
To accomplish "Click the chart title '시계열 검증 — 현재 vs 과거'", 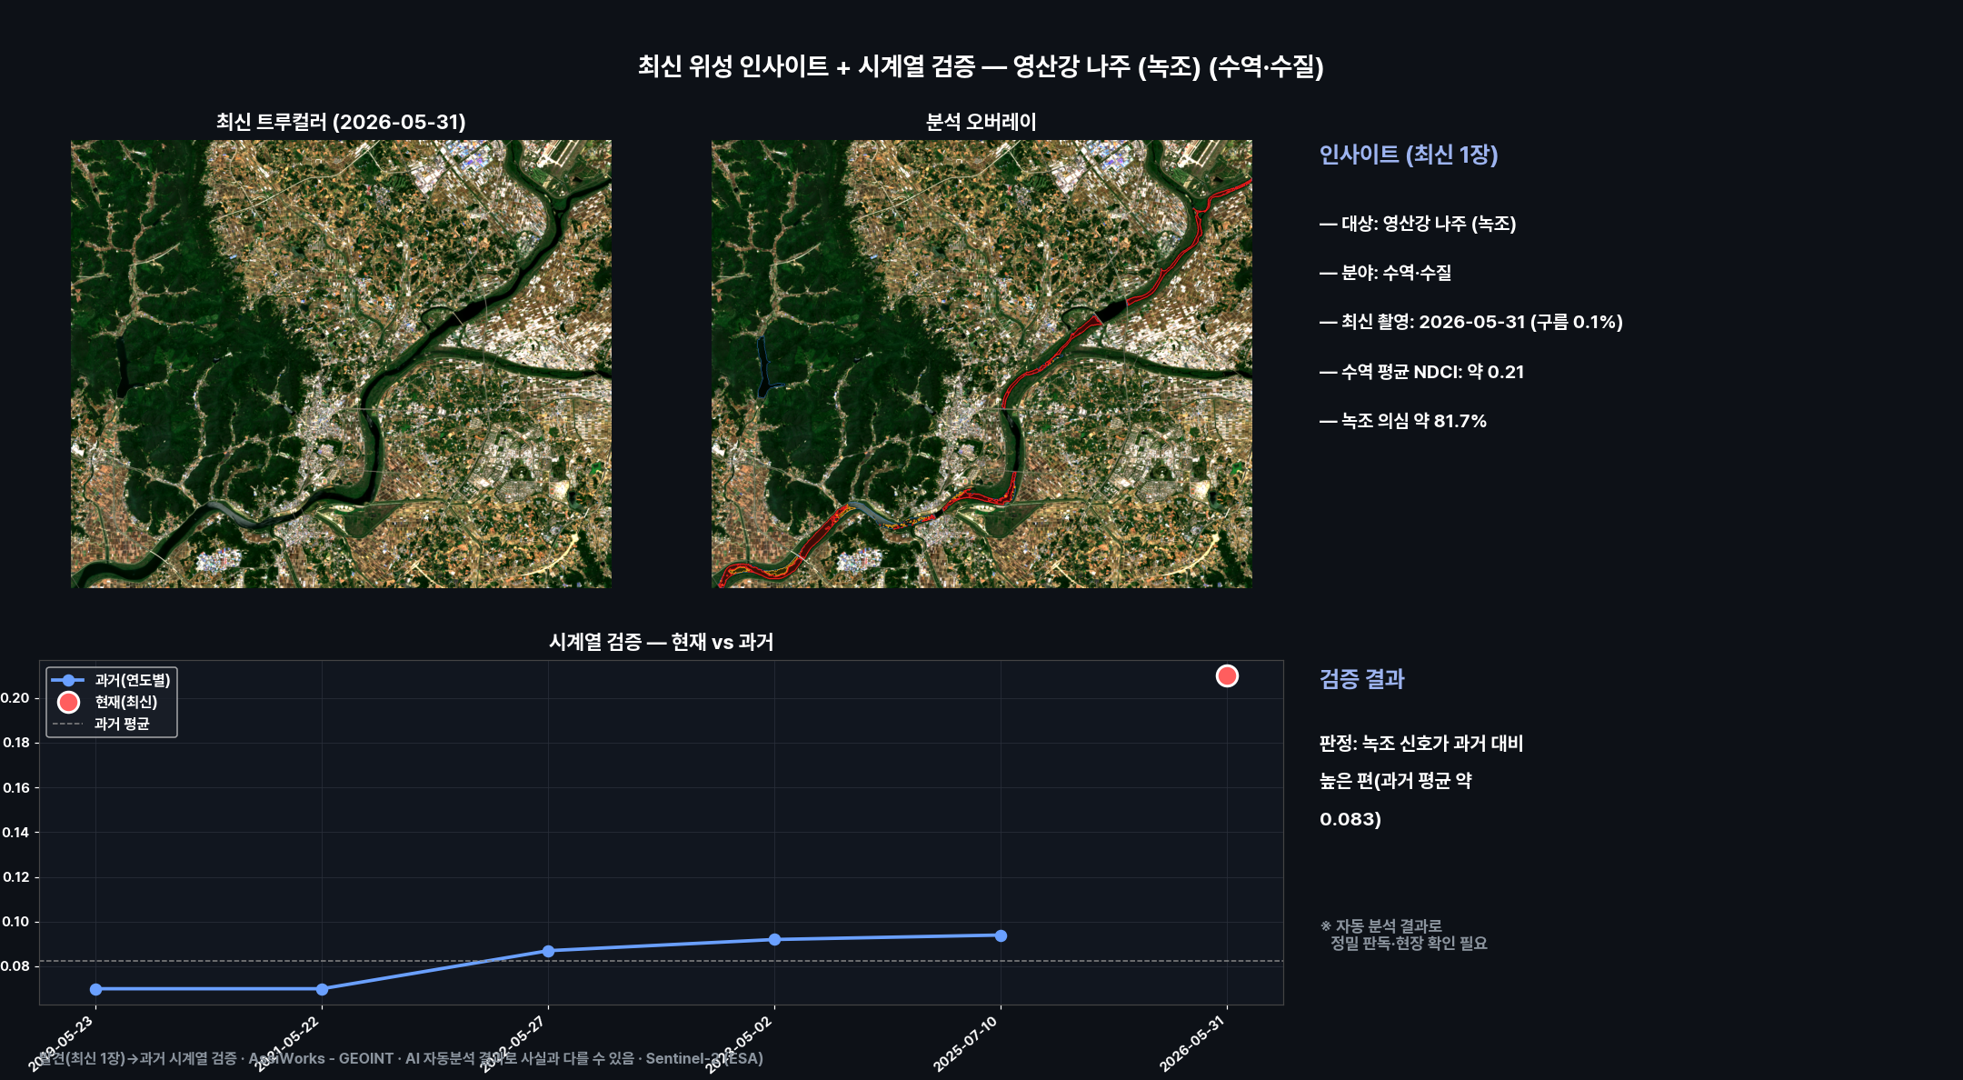I will (662, 642).
